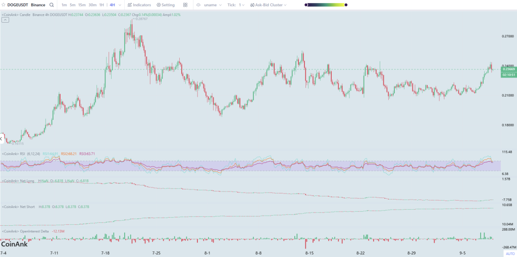The height and width of the screenshot is (257, 517).
Task: Collapse the candle legend with the caret button
Action: point(5,20)
